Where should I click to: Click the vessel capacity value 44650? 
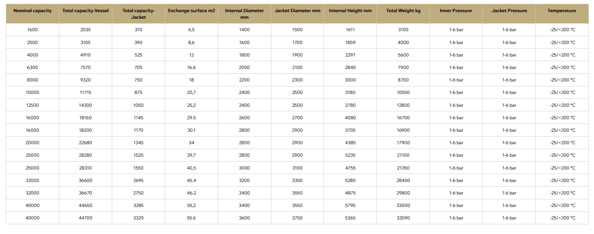tap(86, 206)
